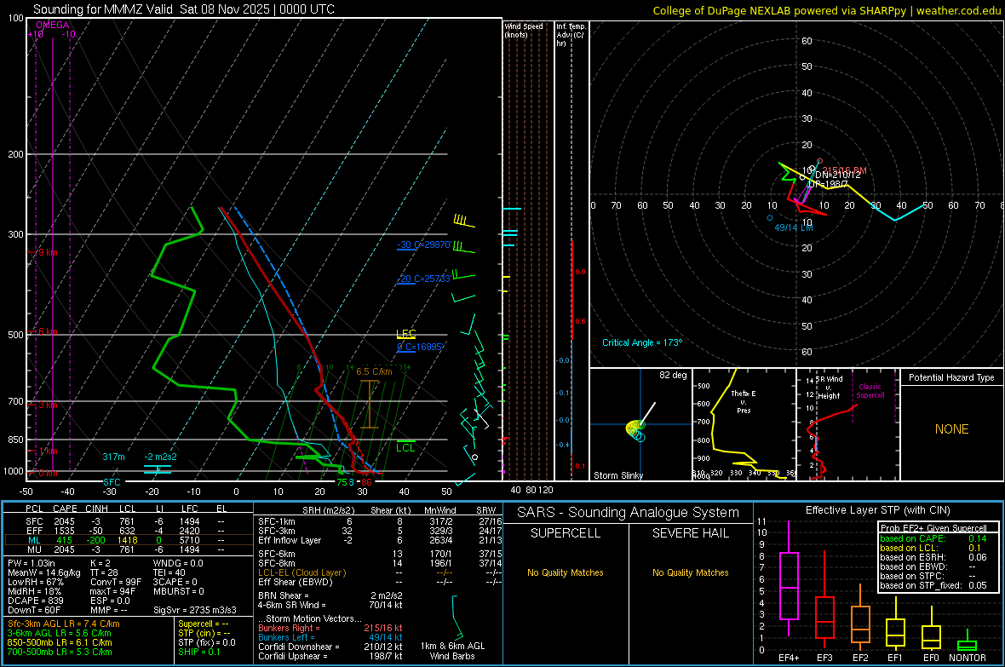Click the 'SigSvr = 2735 m3/s3' value
This screenshot has height=667, width=1005.
click(195, 610)
